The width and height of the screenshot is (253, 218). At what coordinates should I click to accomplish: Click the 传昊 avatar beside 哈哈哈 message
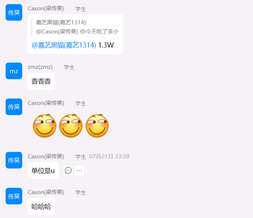(x=14, y=196)
